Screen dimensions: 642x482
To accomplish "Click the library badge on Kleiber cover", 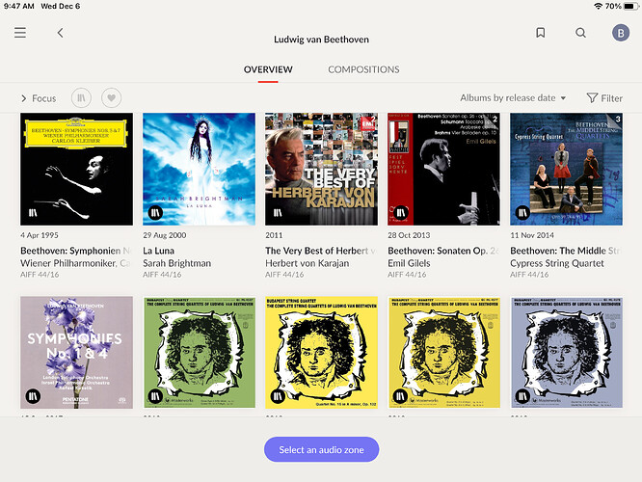I will point(33,212).
